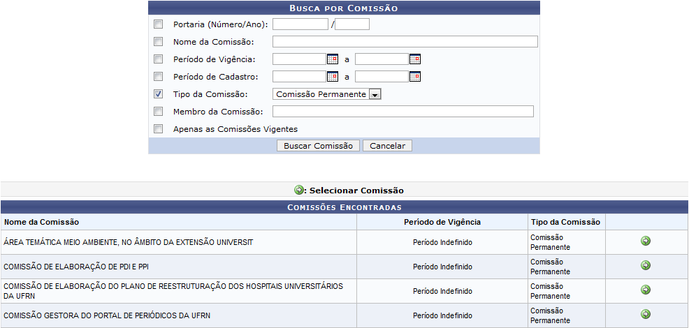Viewport: 689px width, 328px height.
Task: Click the Buscar Comissão button
Action: click(x=318, y=146)
